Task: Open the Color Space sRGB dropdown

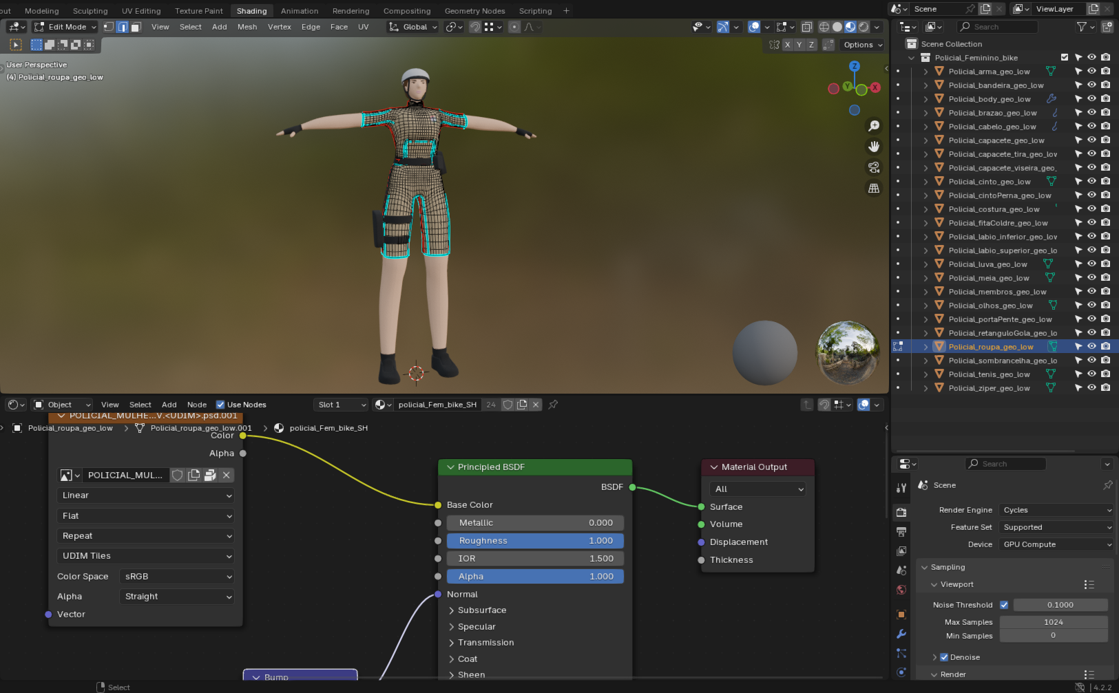Action: pyautogui.click(x=177, y=577)
